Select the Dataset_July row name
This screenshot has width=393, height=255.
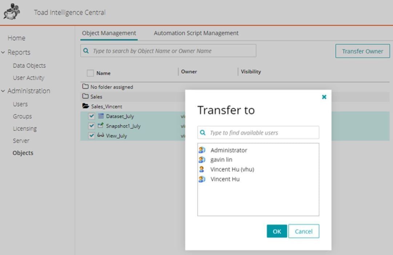(120, 116)
